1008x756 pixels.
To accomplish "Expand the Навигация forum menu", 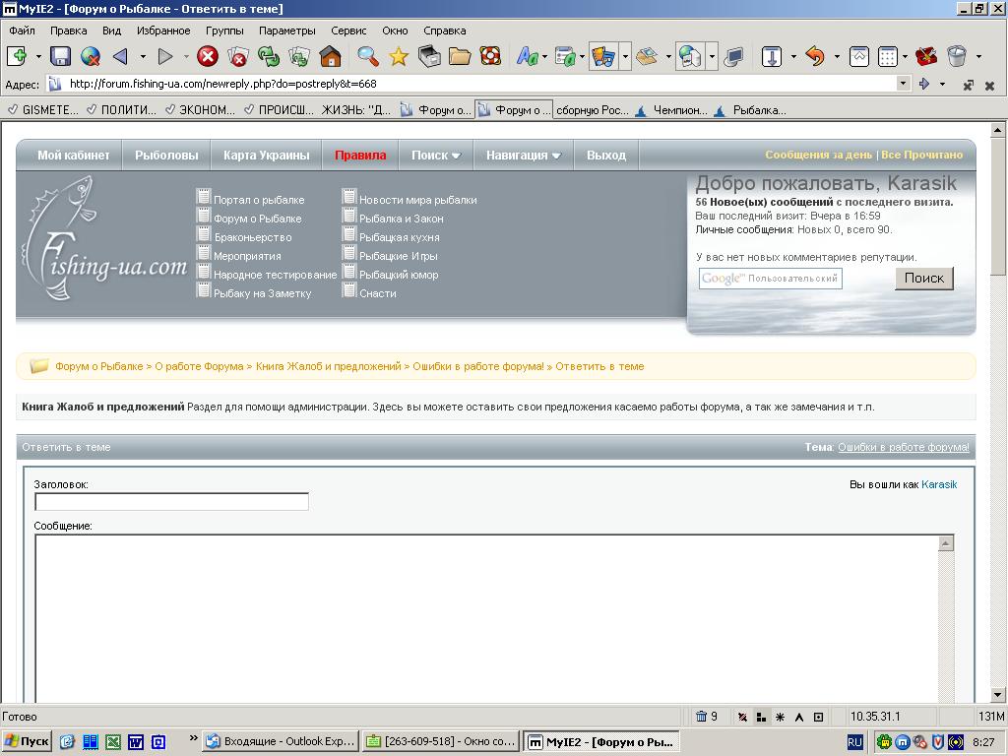I will [x=523, y=155].
